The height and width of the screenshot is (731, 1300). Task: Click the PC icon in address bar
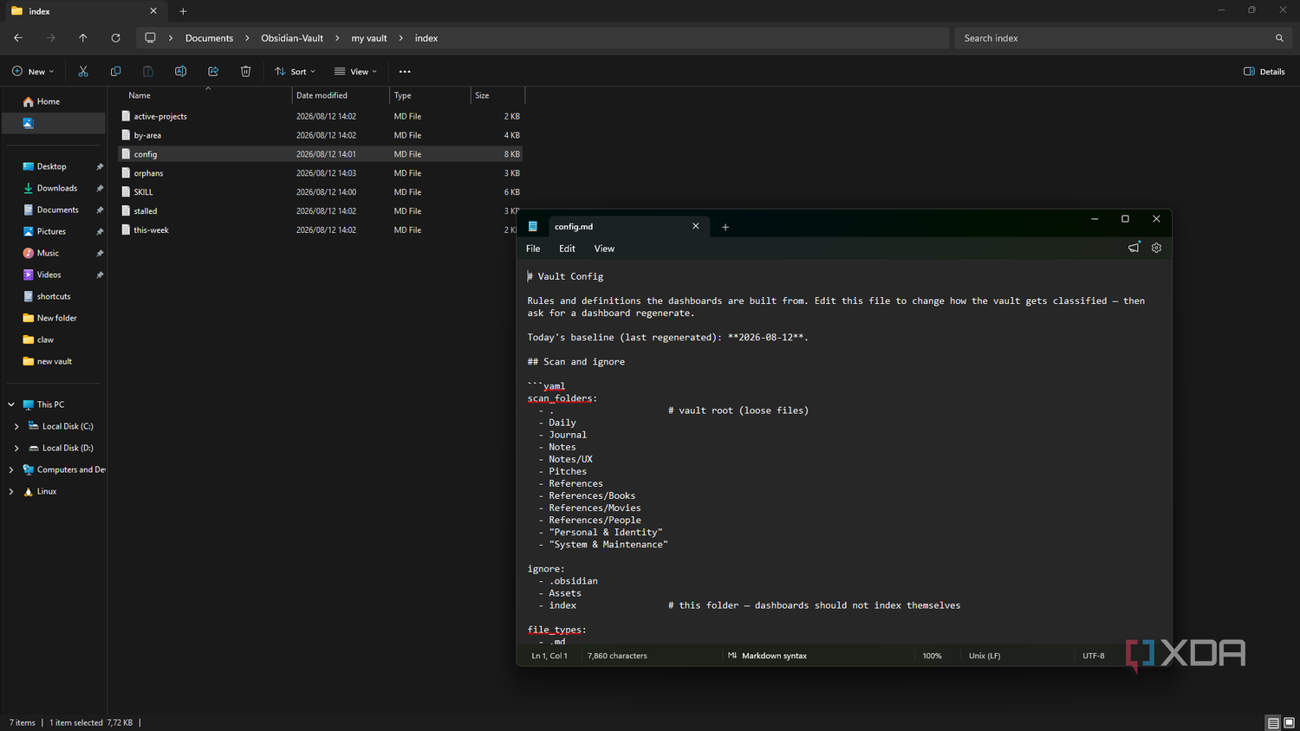(150, 38)
